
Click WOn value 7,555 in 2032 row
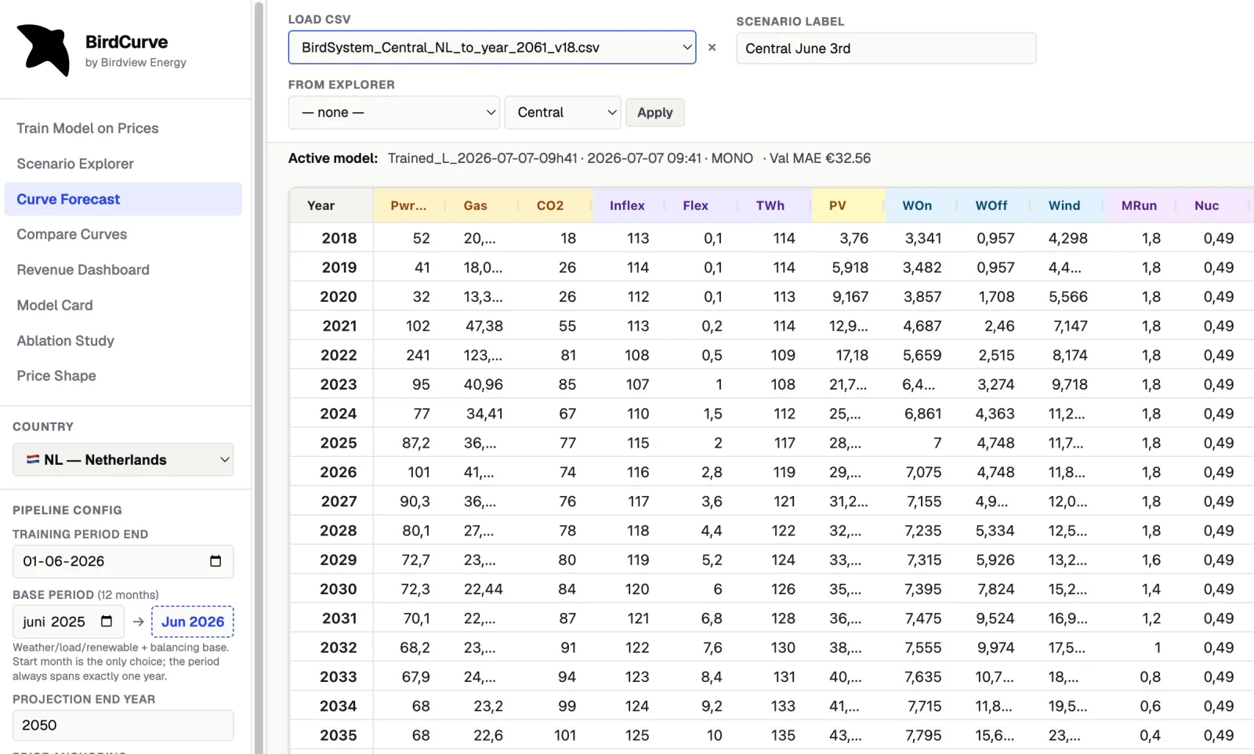point(922,647)
